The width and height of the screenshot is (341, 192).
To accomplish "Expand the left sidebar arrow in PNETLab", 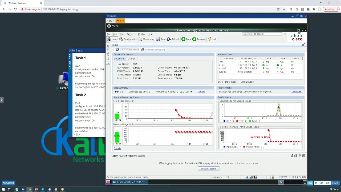I will [2, 100].
